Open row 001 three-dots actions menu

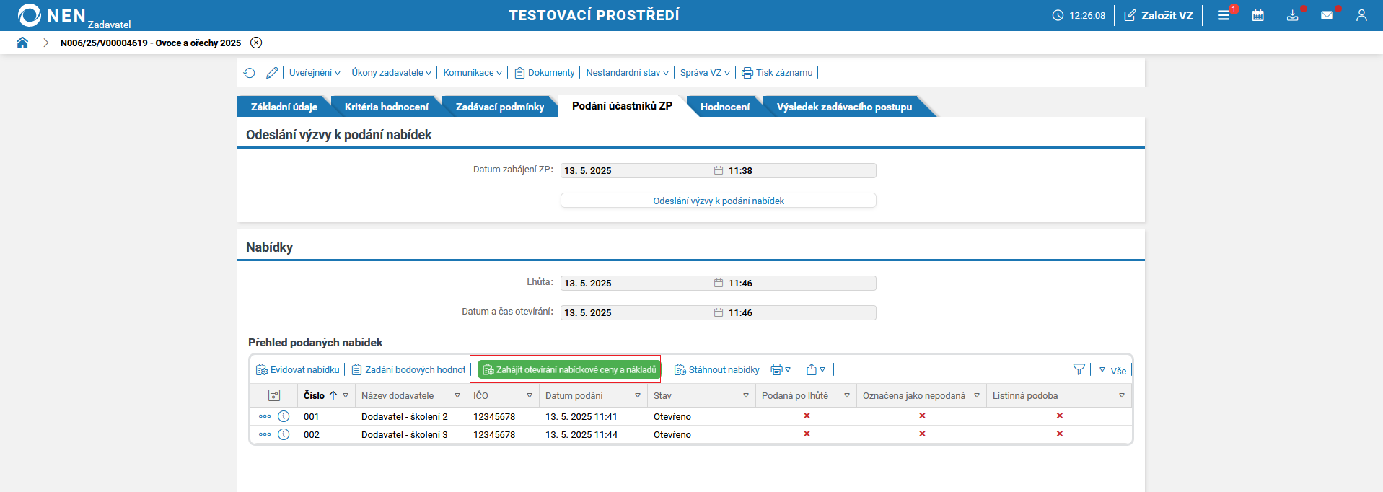coord(265,416)
